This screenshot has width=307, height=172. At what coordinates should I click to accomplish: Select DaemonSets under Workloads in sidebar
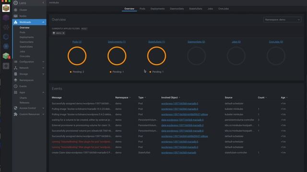(x=26, y=42)
